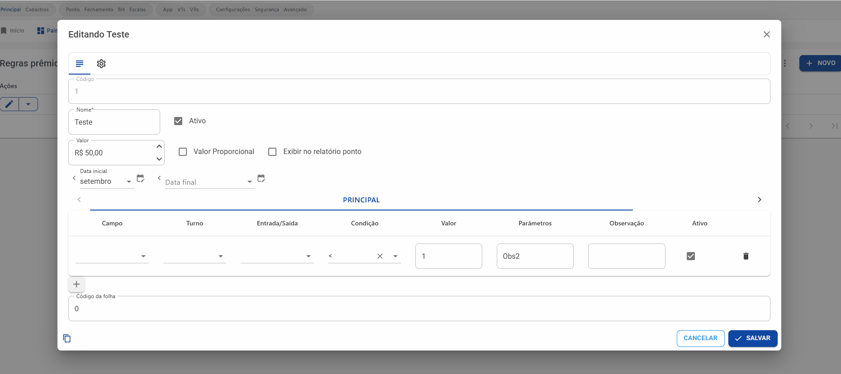Click the Código da folha field

click(419, 309)
